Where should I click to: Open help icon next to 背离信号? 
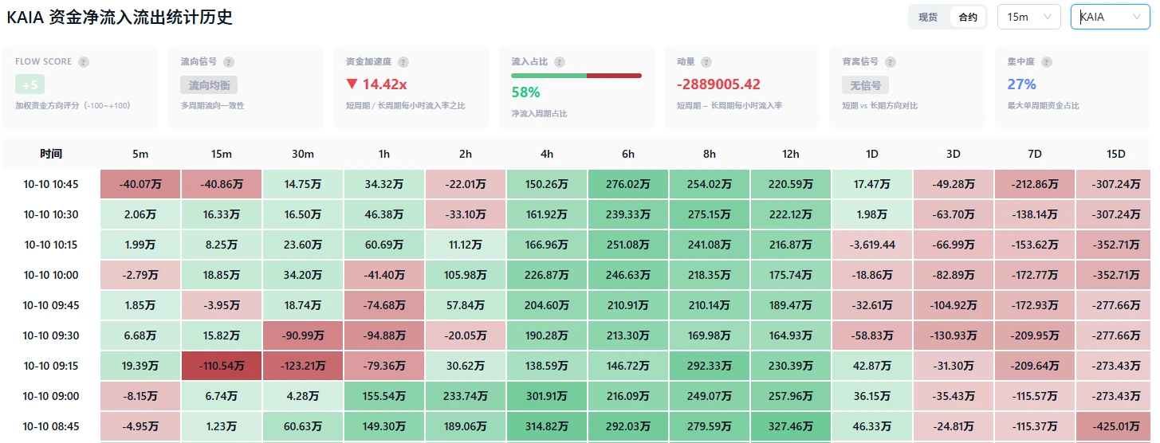[x=891, y=62]
